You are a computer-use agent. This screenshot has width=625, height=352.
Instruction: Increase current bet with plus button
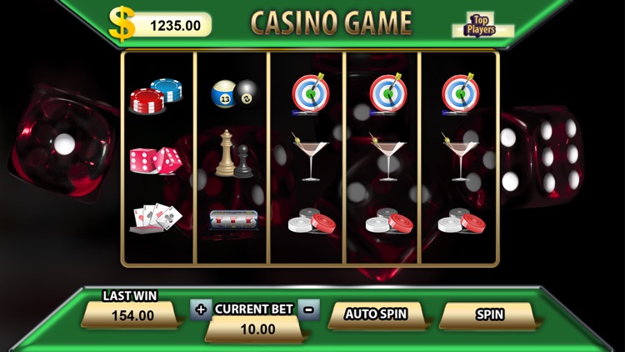pos(201,309)
